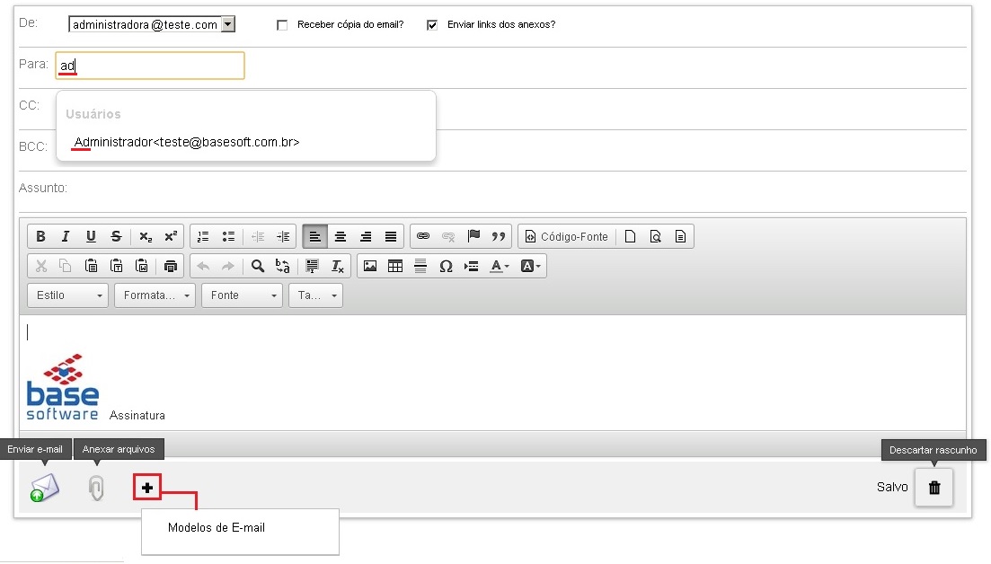This screenshot has height=564, width=991.
Task: Toggle bold formatting in the editor
Action: click(40, 237)
